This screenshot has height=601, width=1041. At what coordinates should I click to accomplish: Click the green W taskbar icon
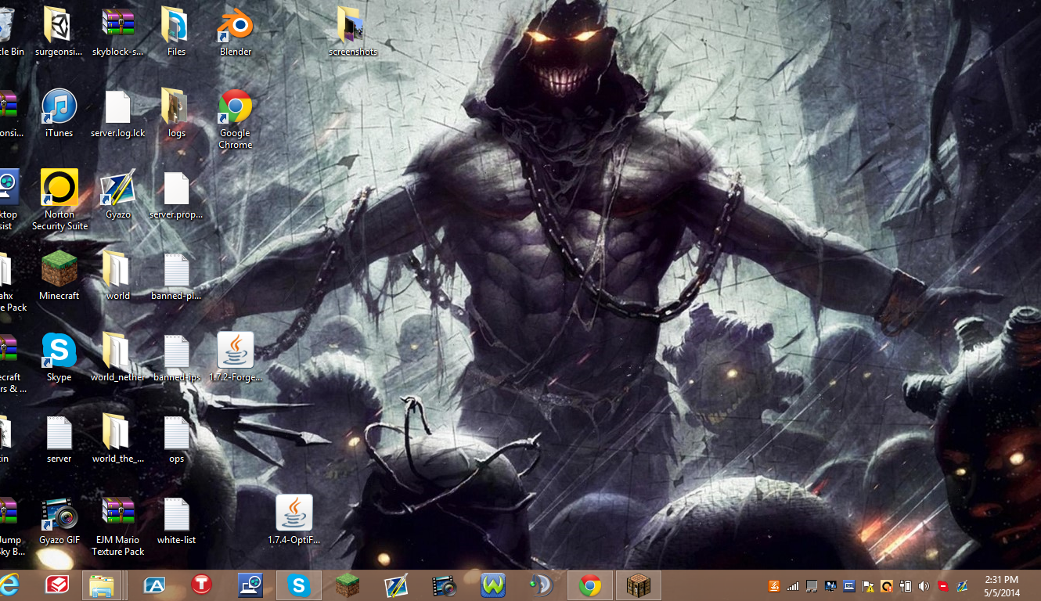pos(493,585)
